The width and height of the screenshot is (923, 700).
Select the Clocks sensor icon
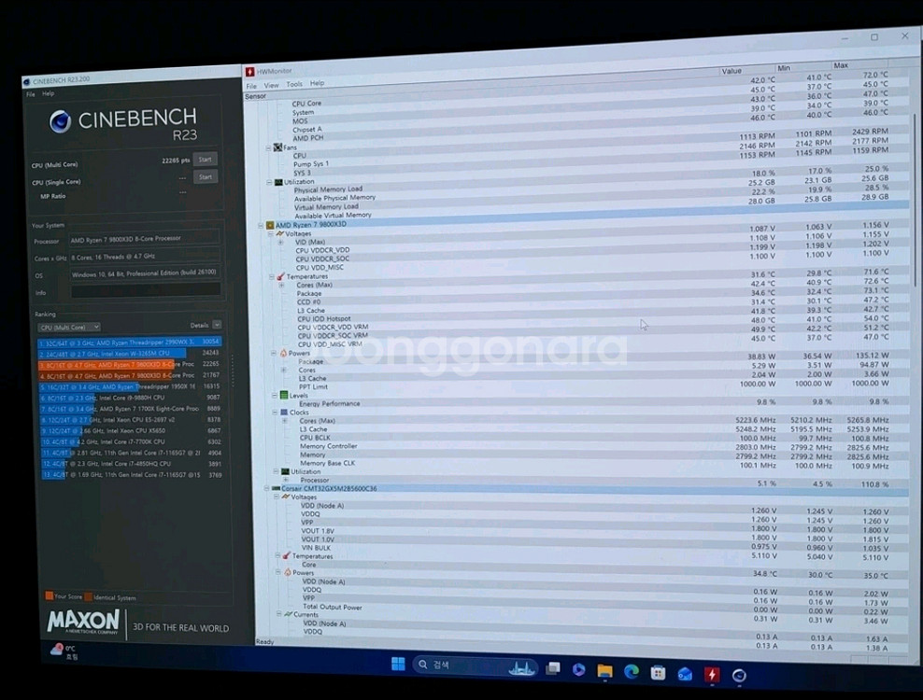click(x=285, y=412)
